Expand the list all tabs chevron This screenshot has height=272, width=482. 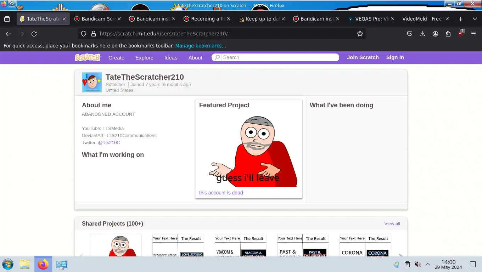[475, 19]
